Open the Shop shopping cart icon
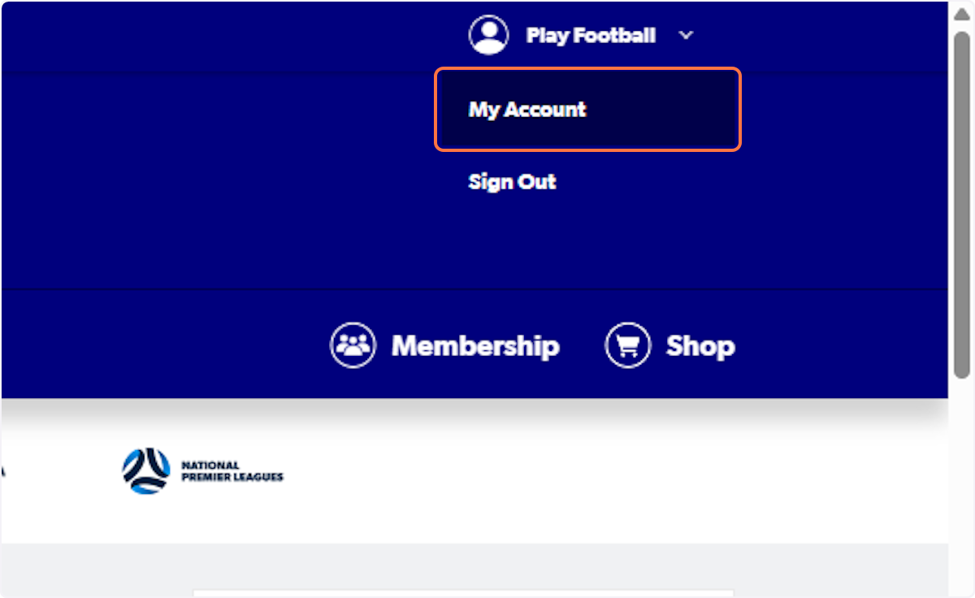This screenshot has height=598, width=975. (x=627, y=344)
